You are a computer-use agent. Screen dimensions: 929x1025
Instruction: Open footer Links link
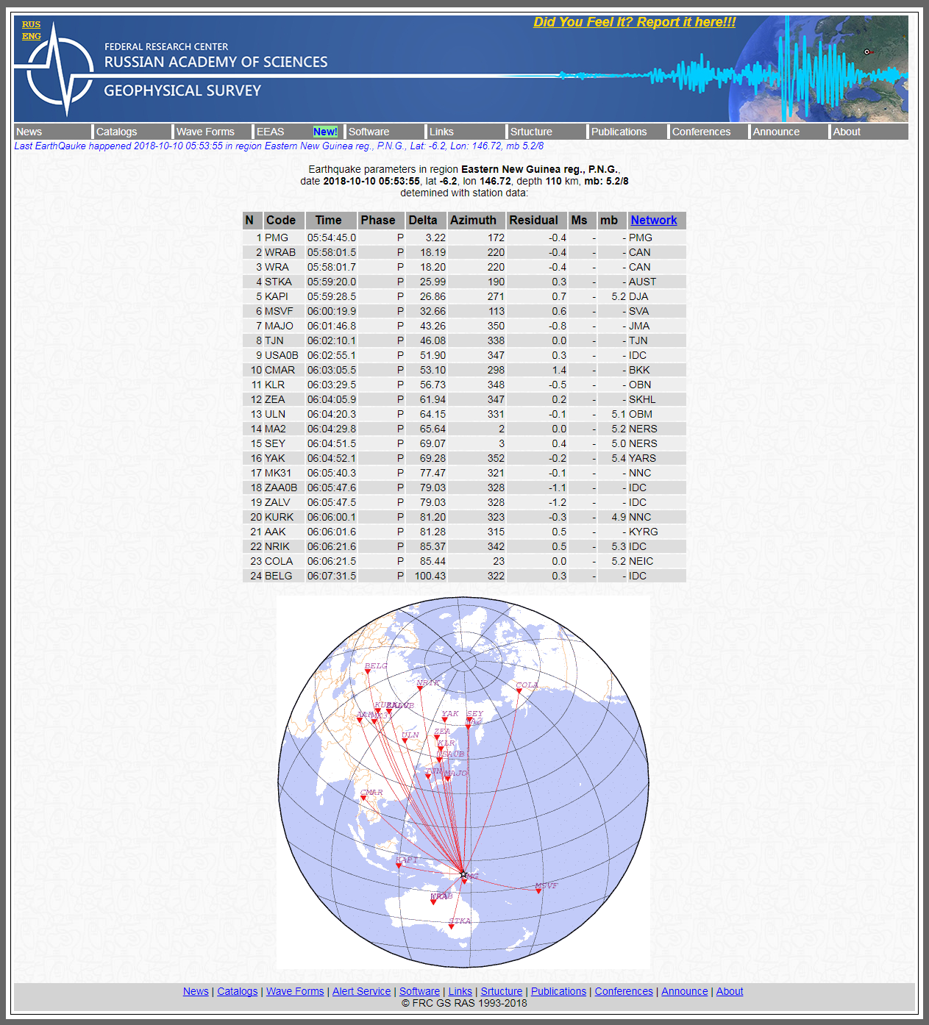click(460, 991)
